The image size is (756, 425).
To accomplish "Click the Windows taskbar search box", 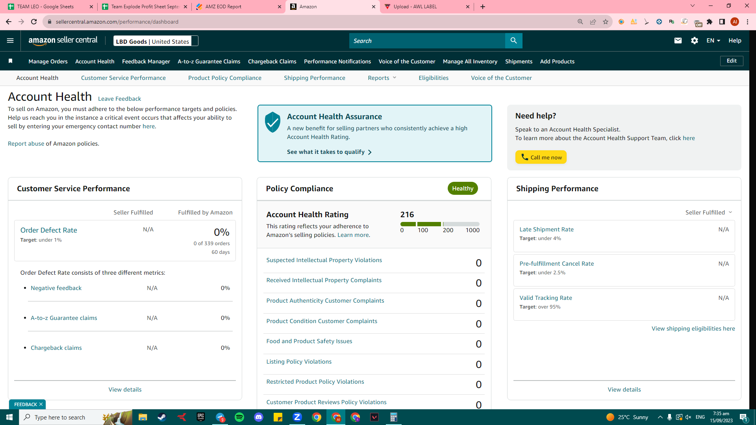I will tap(75, 417).
